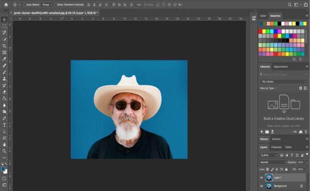
Task: Select the Paint Bucket tool
Action: [4, 99]
